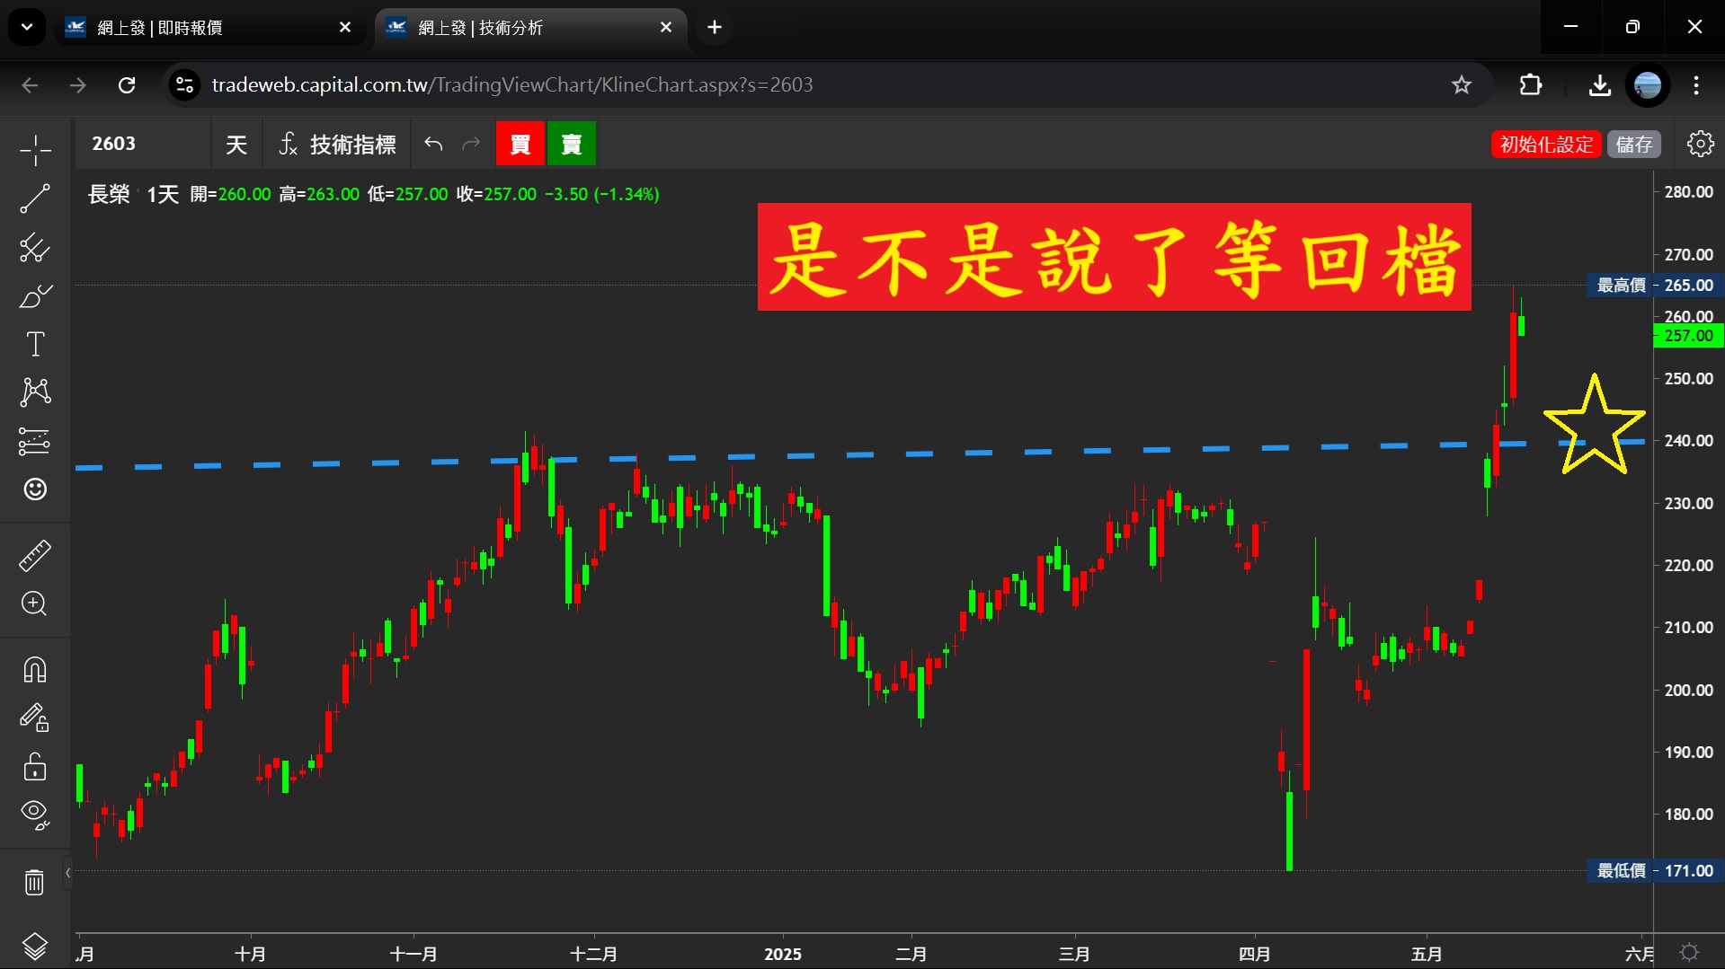Reload the current page
Image resolution: width=1725 pixels, height=969 pixels.
coord(127,85)
